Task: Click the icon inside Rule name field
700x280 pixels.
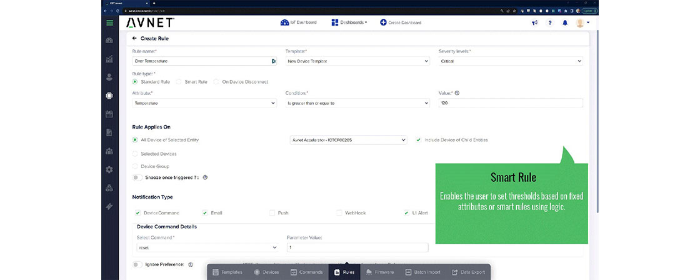Action: click(x=273, y=61)
